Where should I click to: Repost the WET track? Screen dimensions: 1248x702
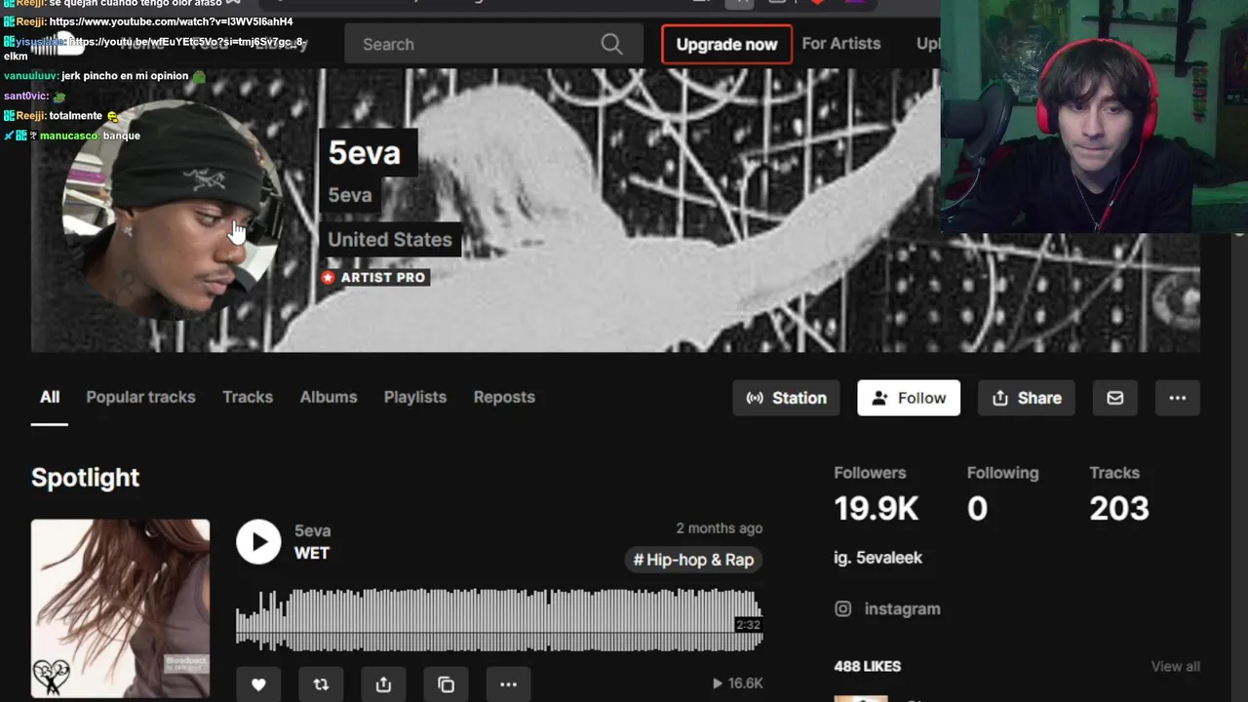(321, 684)
